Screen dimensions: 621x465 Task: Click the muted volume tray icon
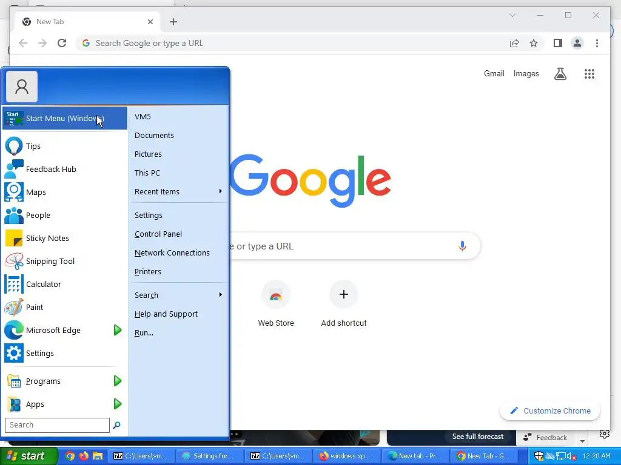coord(571,456)
